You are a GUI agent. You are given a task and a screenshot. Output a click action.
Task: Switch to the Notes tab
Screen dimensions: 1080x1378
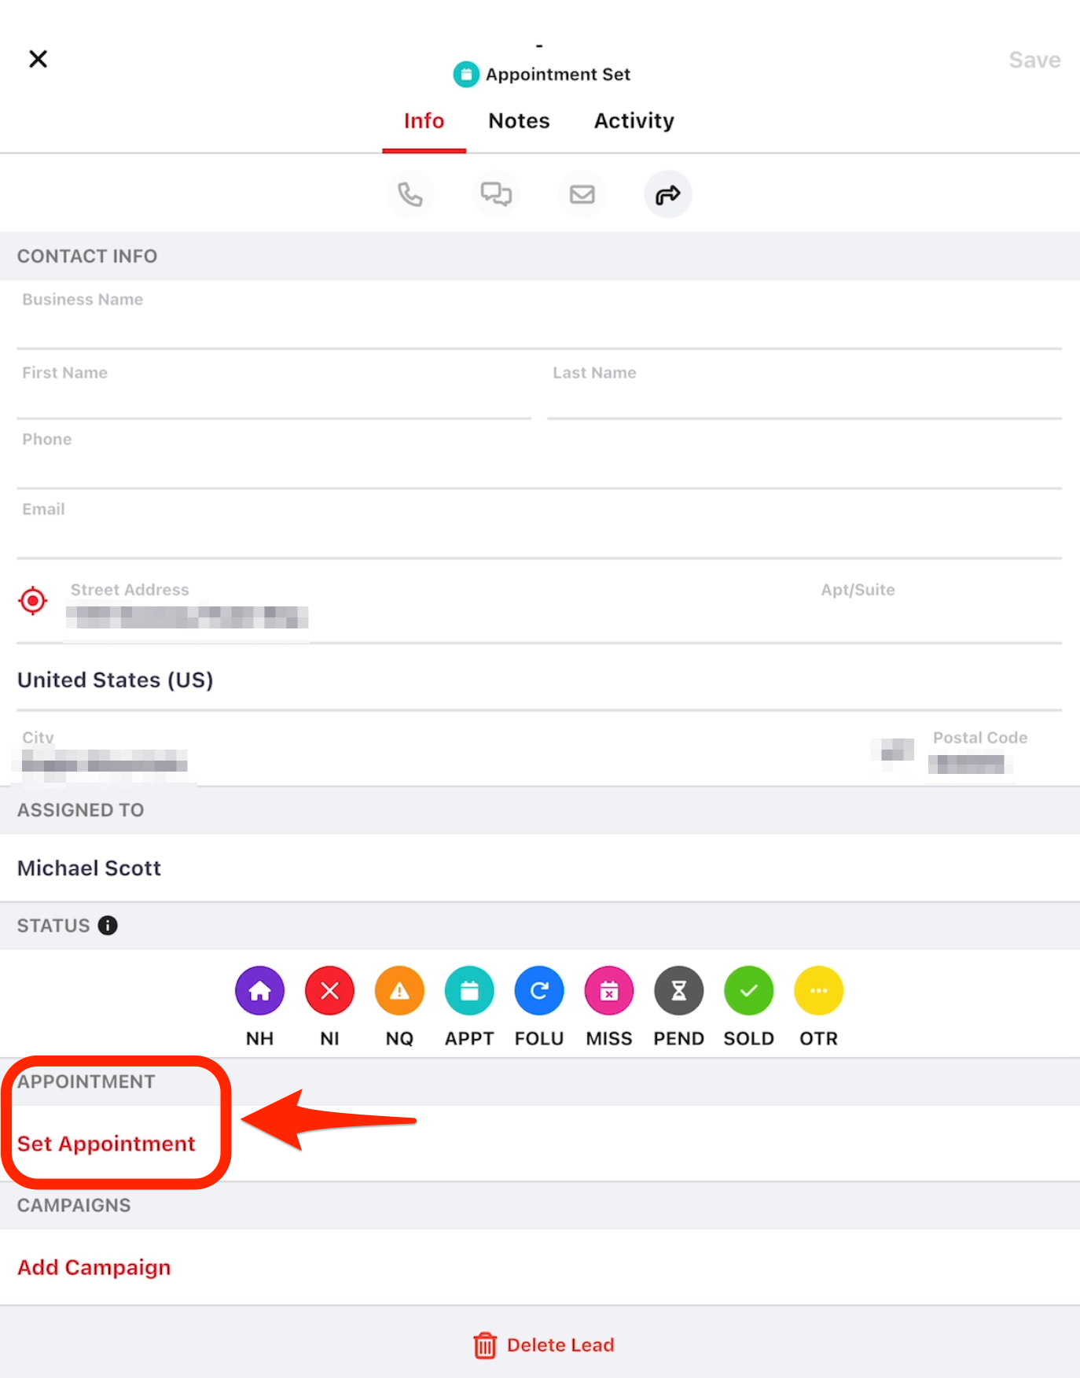pos(519,121)
